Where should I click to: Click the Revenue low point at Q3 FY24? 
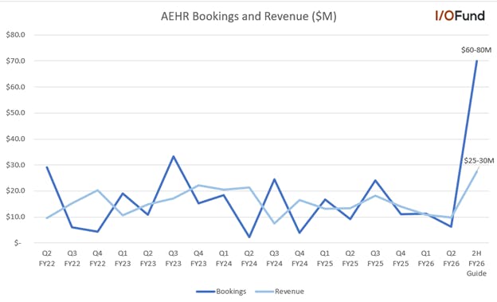point(274,223)
